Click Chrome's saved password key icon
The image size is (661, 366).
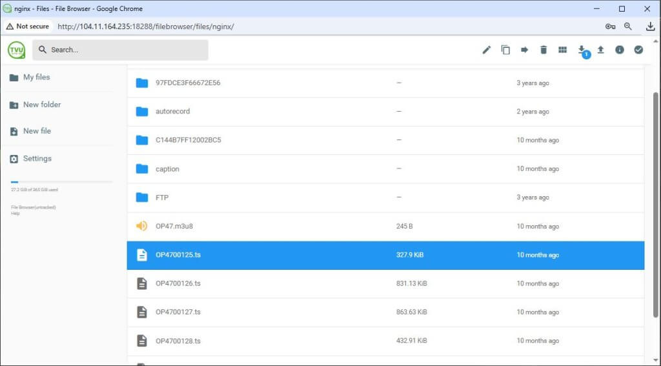pyautogui.click(x=610, y=26)
